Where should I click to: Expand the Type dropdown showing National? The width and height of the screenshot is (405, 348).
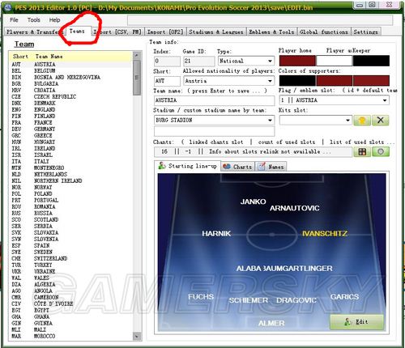(x=270, y=61)
